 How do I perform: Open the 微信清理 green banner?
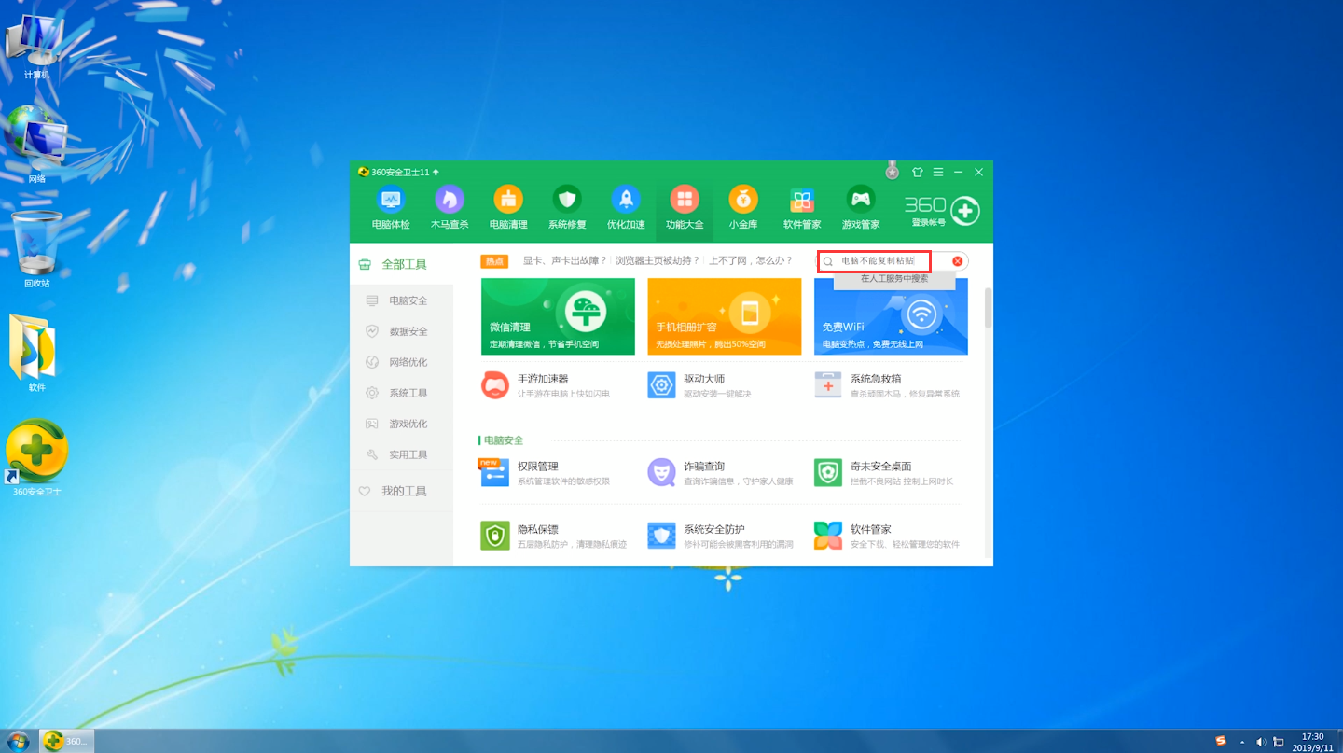coord(558,316)
